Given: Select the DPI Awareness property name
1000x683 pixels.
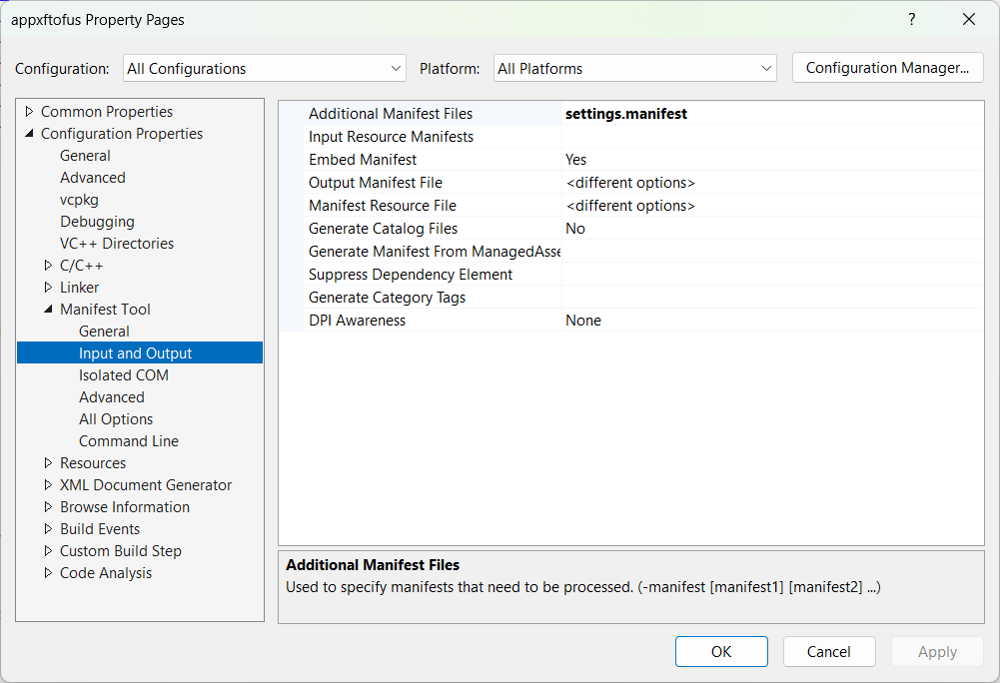Looking at the screenshot, I should 357,321.
